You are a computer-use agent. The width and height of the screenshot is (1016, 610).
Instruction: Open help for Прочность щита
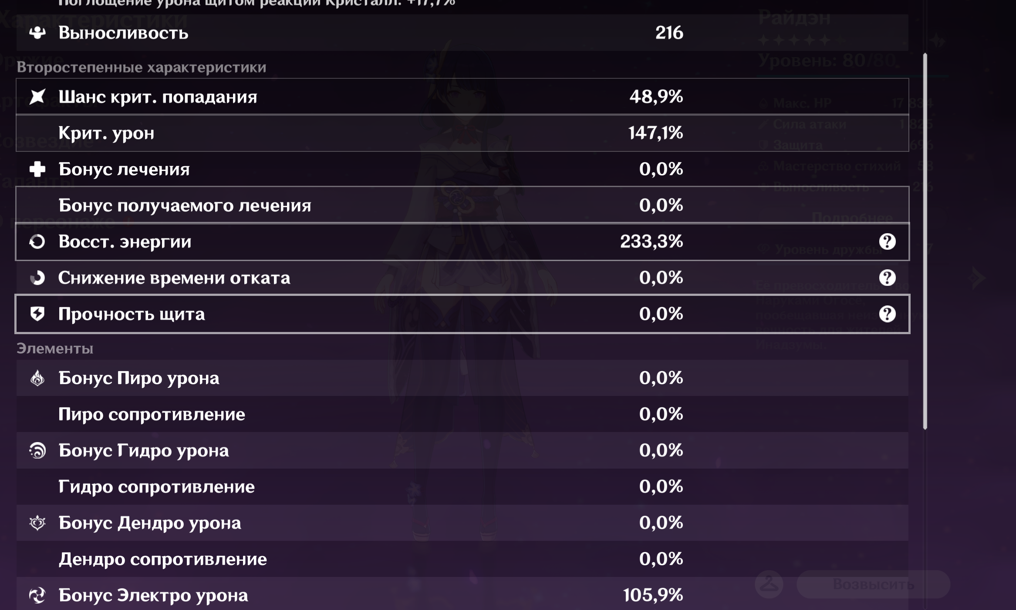click(x=887, y=314)
